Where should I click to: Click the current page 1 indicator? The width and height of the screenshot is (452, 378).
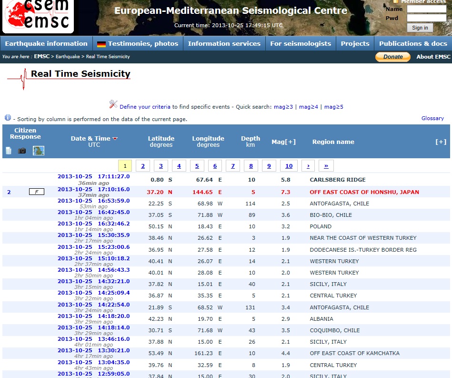click(x=125, y=166)
